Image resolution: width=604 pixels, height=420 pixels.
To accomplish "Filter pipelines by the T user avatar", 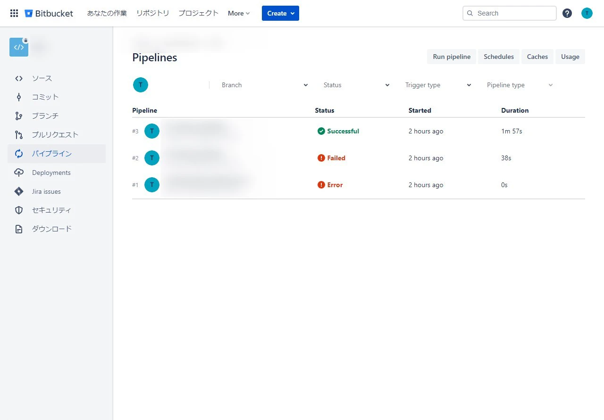I will (141, 85).
